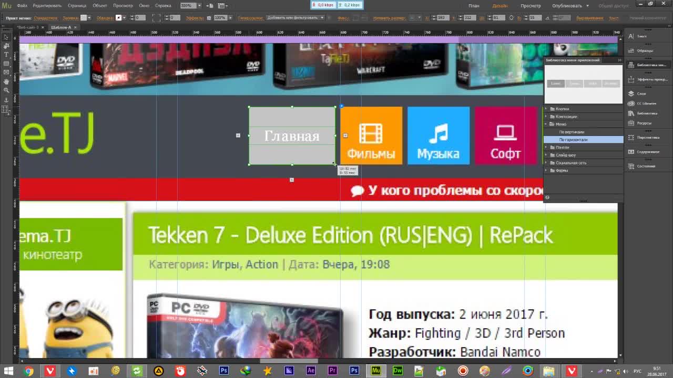The height and width of the screenshot is (378, 673).
Task: Close the Шаблон-A tab
Action: [75, 27]
